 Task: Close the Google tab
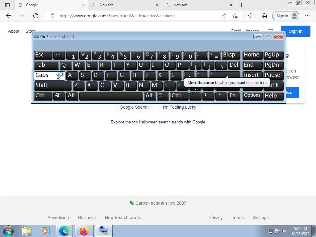tap(83, 5)
